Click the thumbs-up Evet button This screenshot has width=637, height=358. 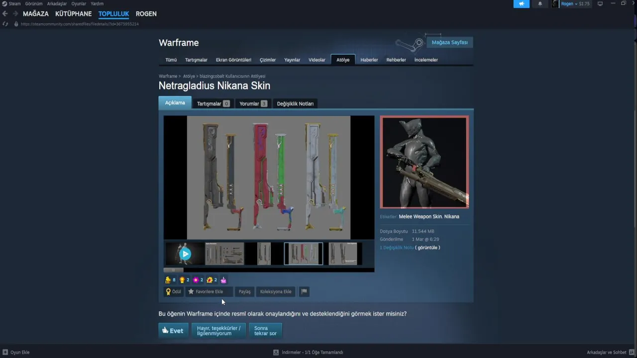point(173,331)
